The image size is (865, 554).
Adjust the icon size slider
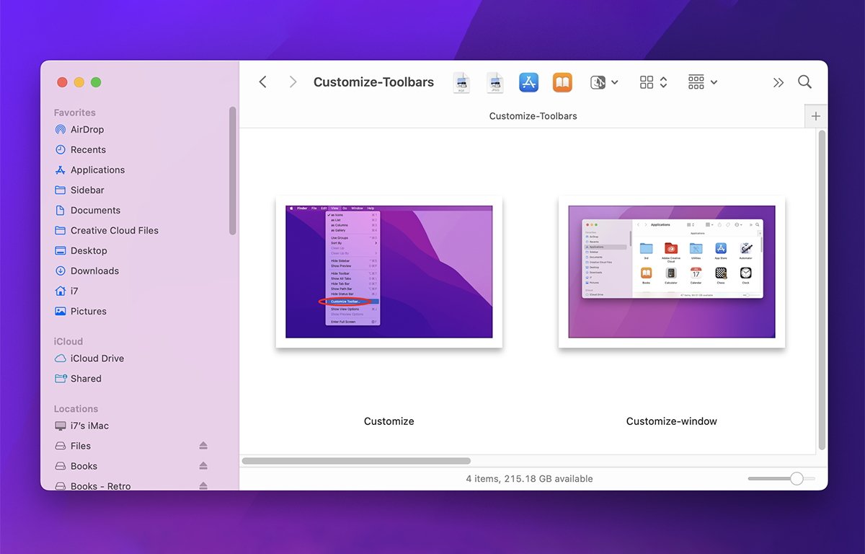(x=796, y=478)
